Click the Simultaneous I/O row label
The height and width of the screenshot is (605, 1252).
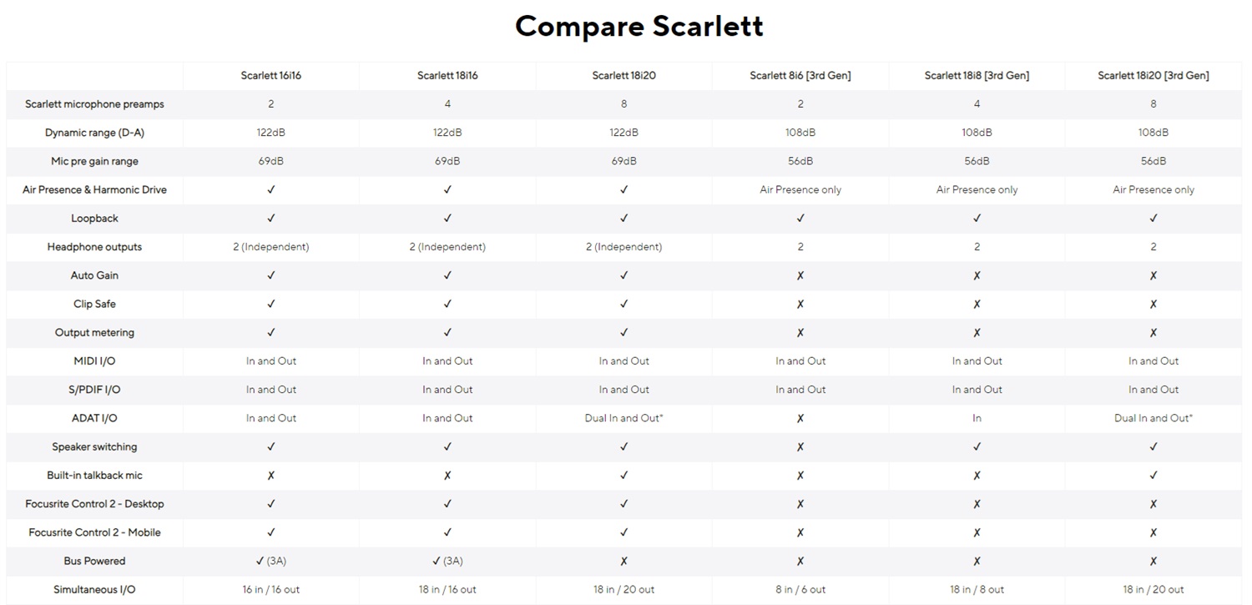(x=94, y=590)
